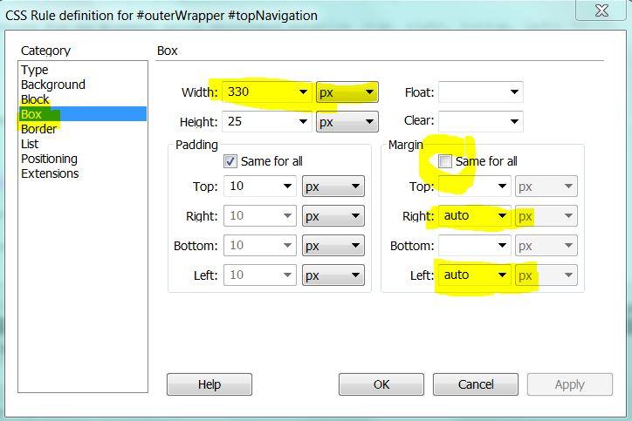Screen dimensions: 632x421
Task: Check the Margin Same for all checkbox
Action: tap(444, 161)
